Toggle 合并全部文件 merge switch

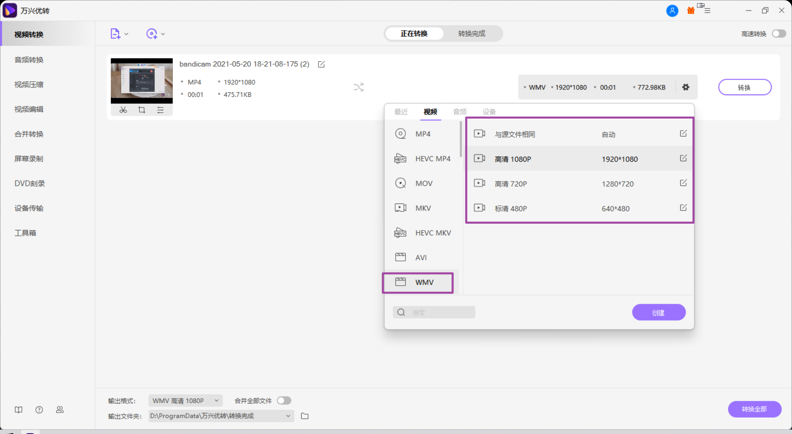284,401
